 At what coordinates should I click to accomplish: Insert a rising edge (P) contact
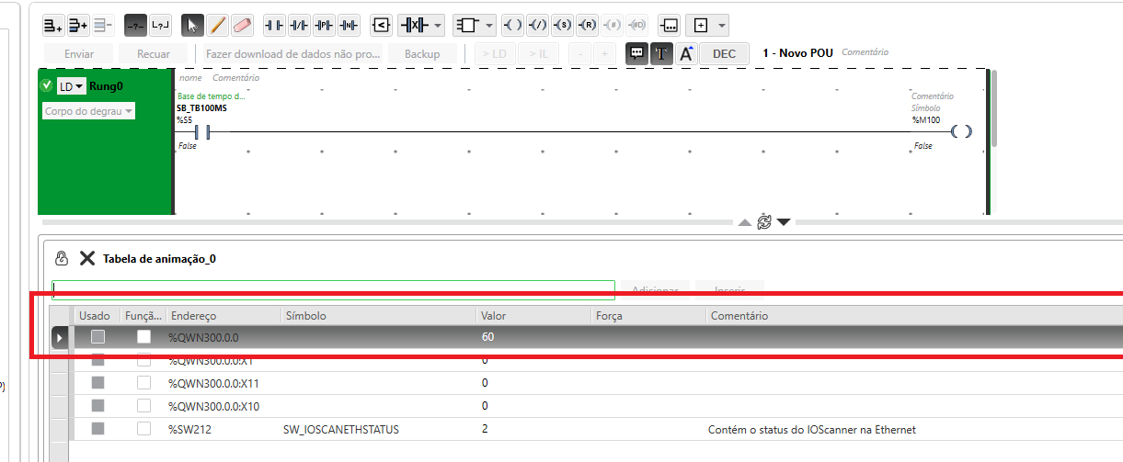(324, 25)
